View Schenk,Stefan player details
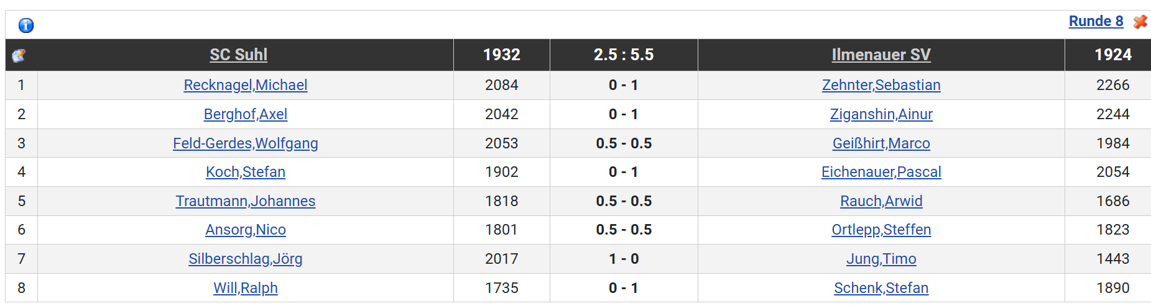Image resolution: width=1151 pixels, height=306 pixels. [x=881, y=288]
